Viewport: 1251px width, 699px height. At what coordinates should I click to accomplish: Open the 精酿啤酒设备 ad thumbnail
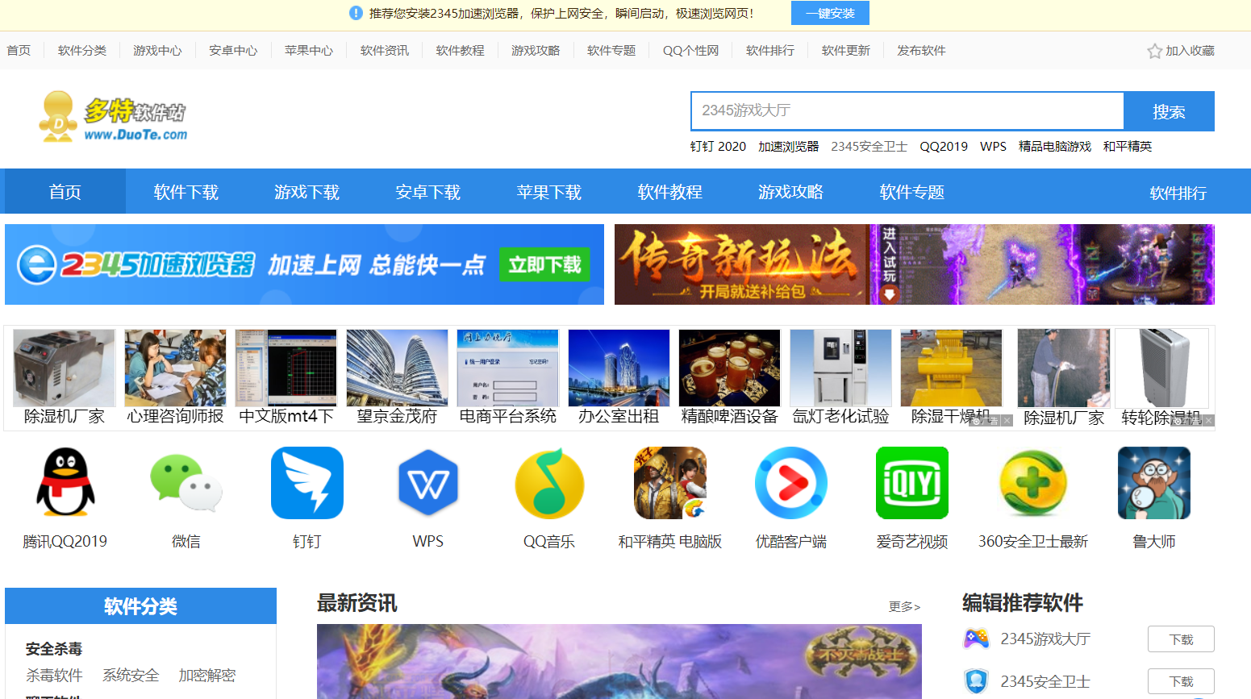(x=730, y=368)
